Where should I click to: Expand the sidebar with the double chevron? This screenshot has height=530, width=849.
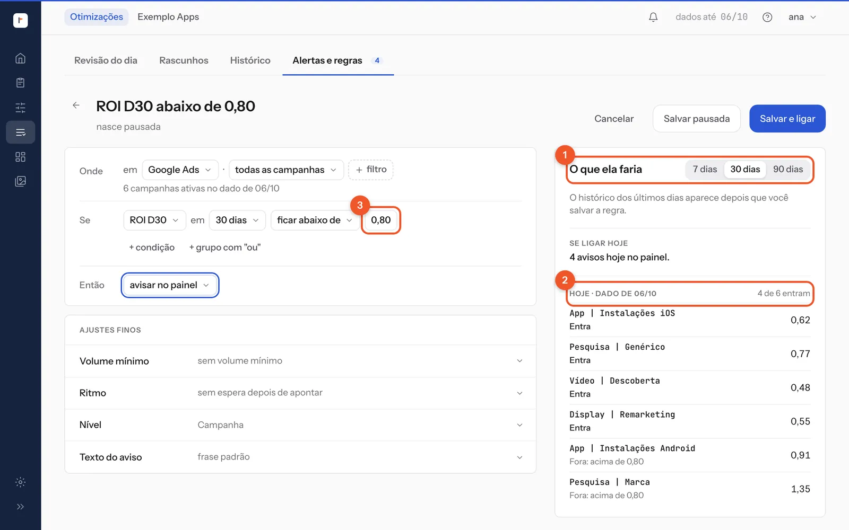pos(20,507)
